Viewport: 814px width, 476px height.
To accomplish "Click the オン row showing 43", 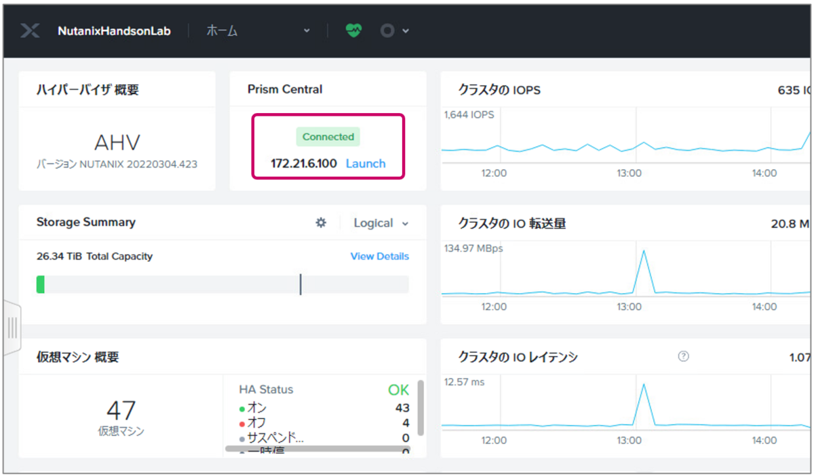I will pos(324,408).
